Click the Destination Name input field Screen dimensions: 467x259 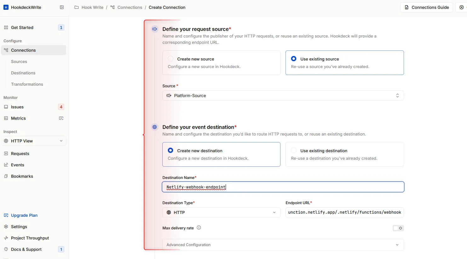click(x=283, y=187)
